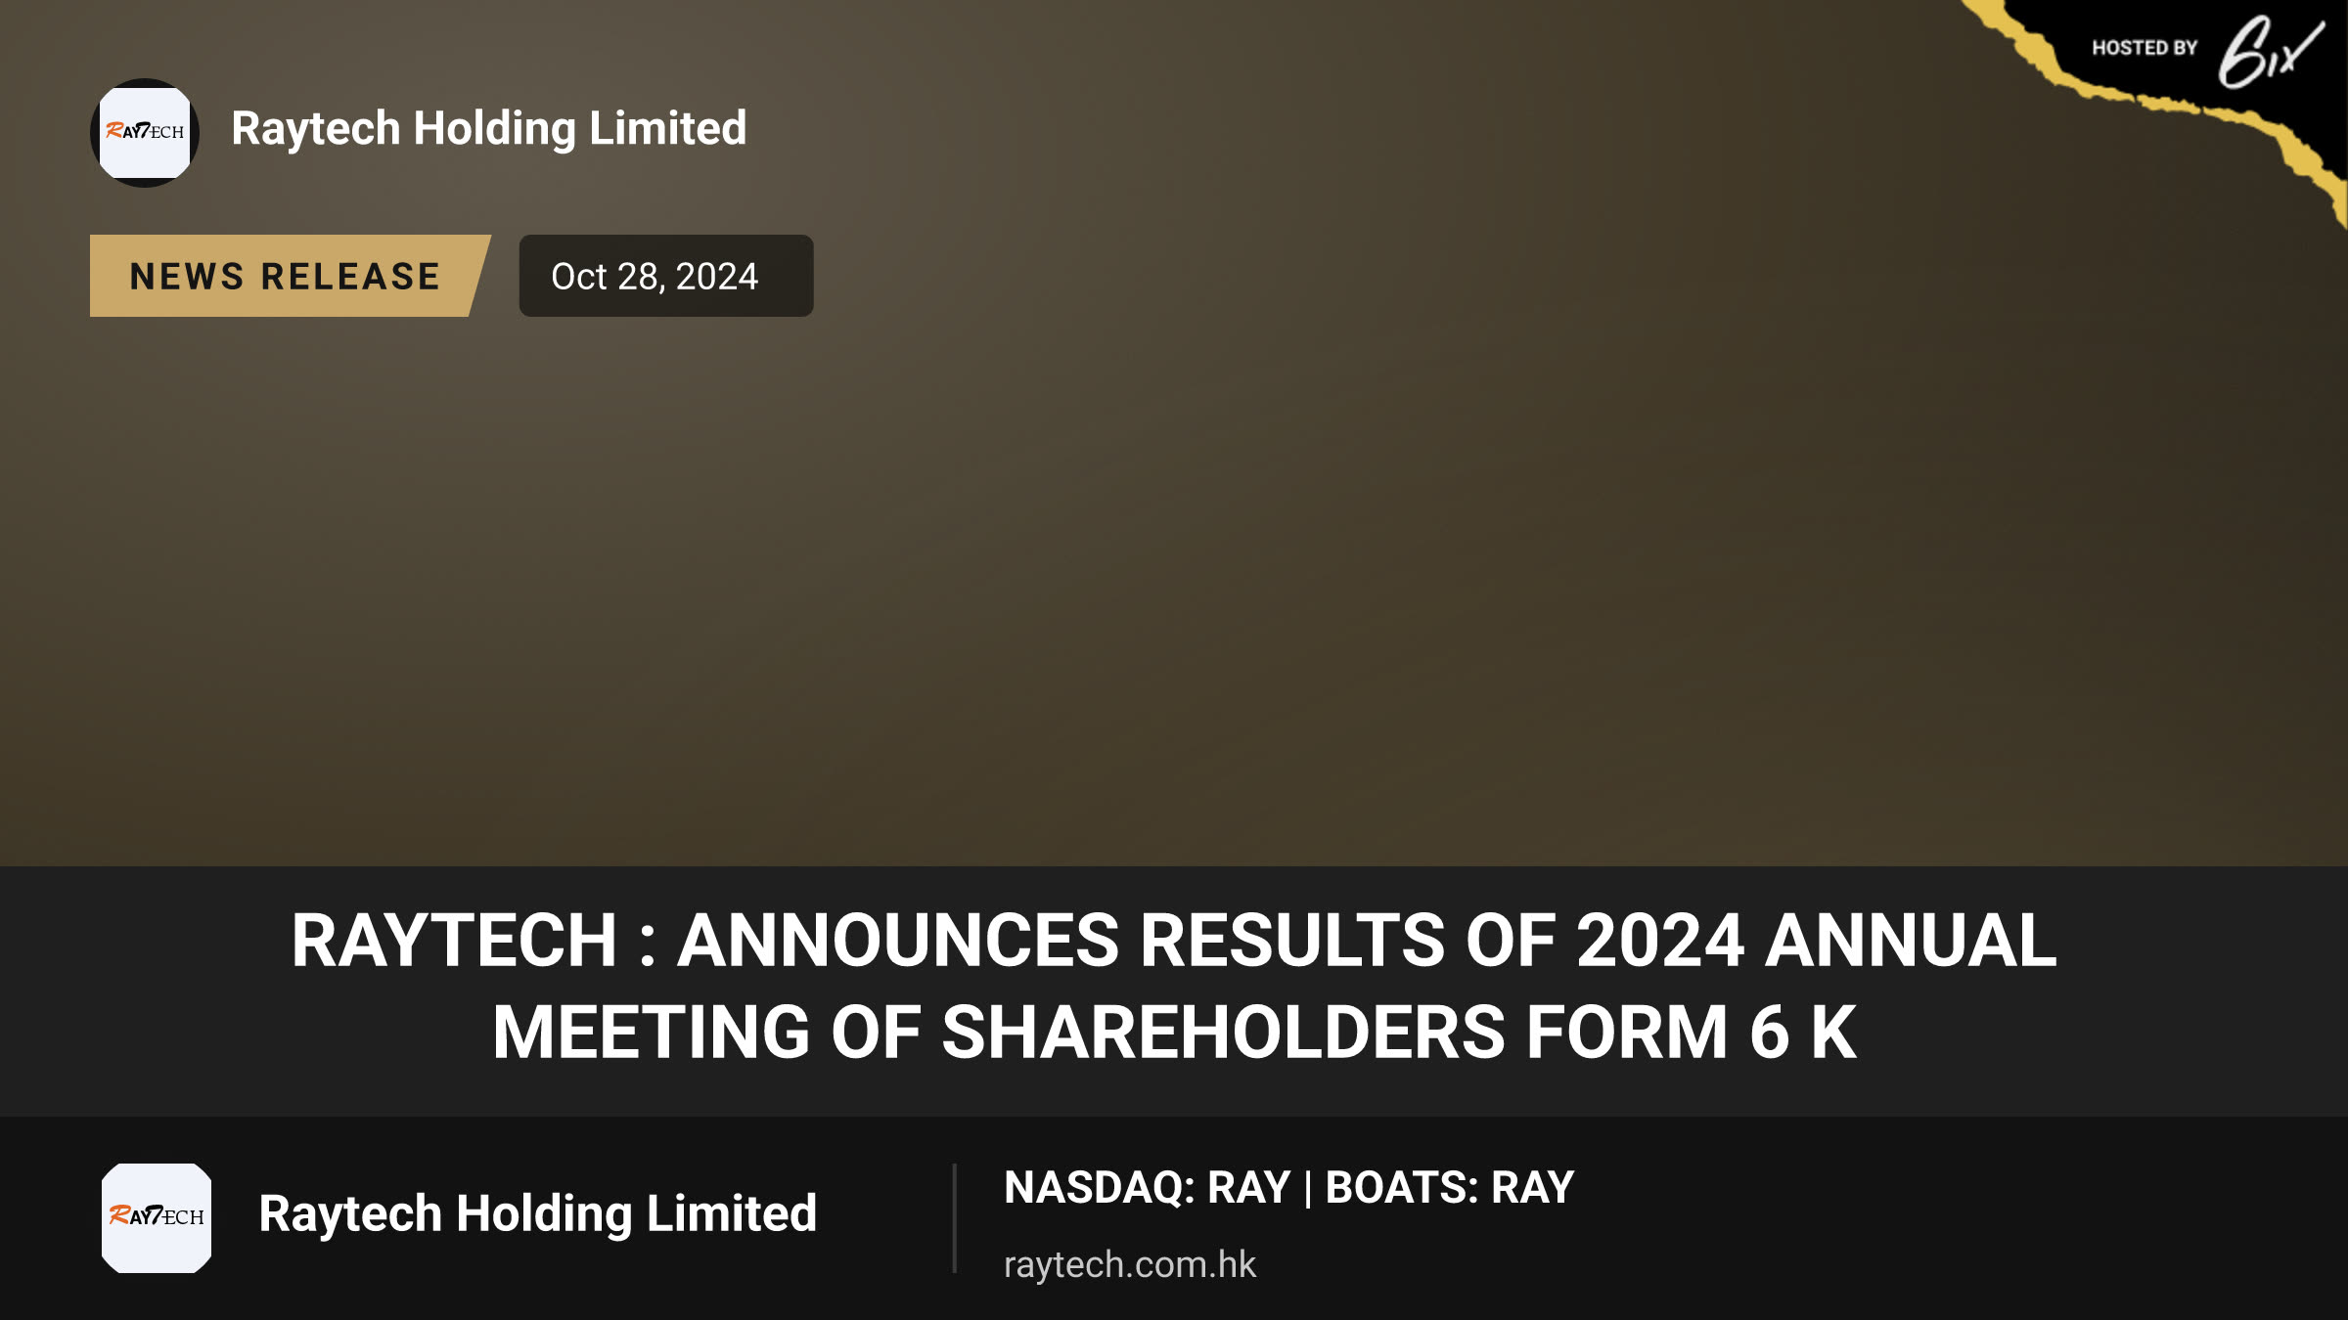Click the circular Raytech logo at top
This screenshot has width=2348, height=1320.
[145, 133]
